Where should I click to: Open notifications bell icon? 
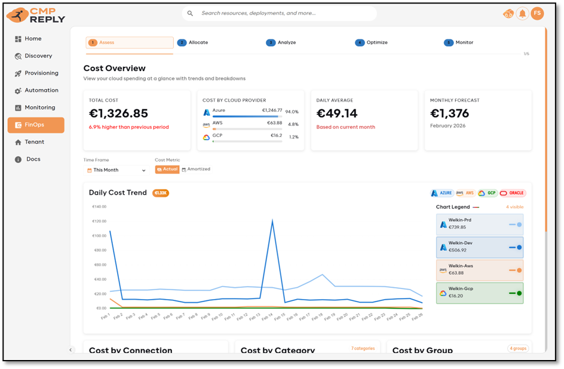(x=522, y=14)
